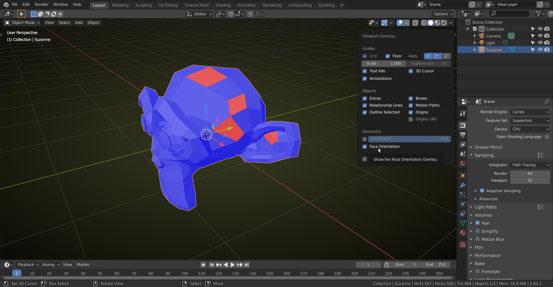
Task: Switch to material preview shading
Action: (437, 23)
